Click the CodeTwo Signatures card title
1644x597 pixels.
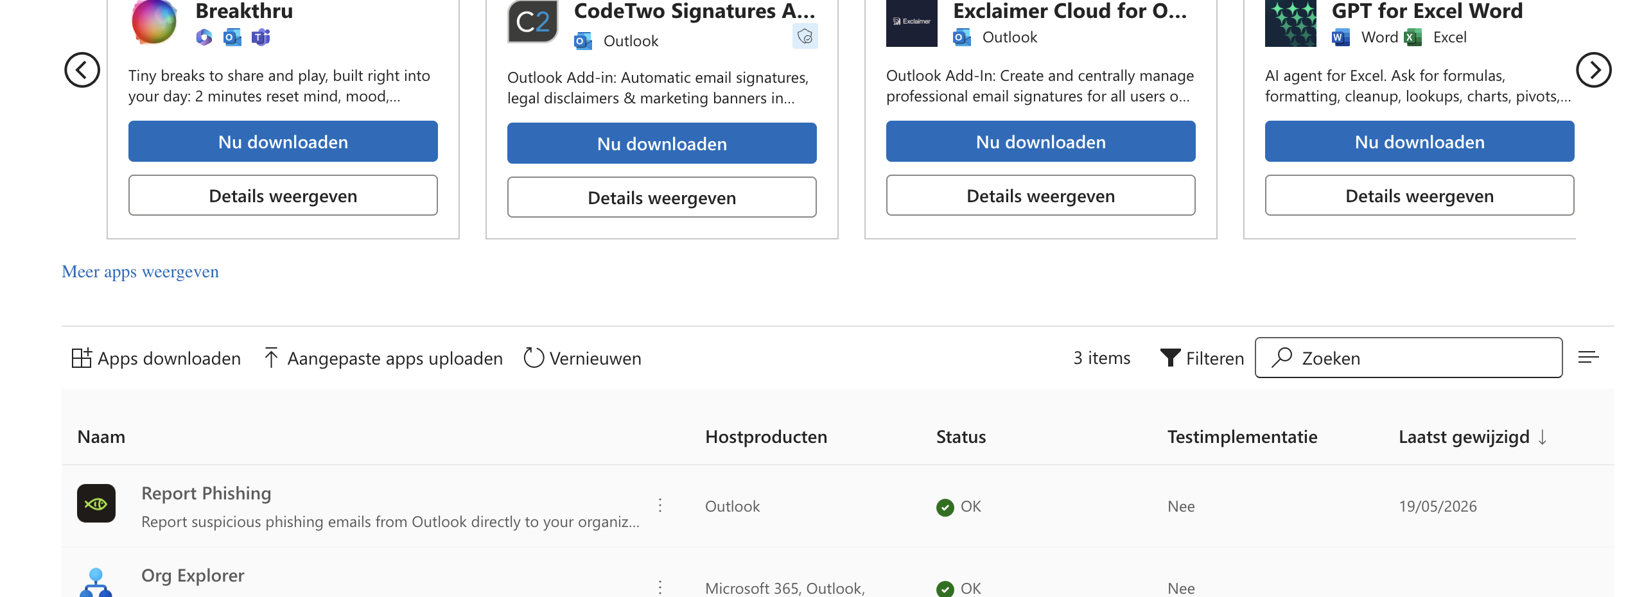click(x=695, y=11)
